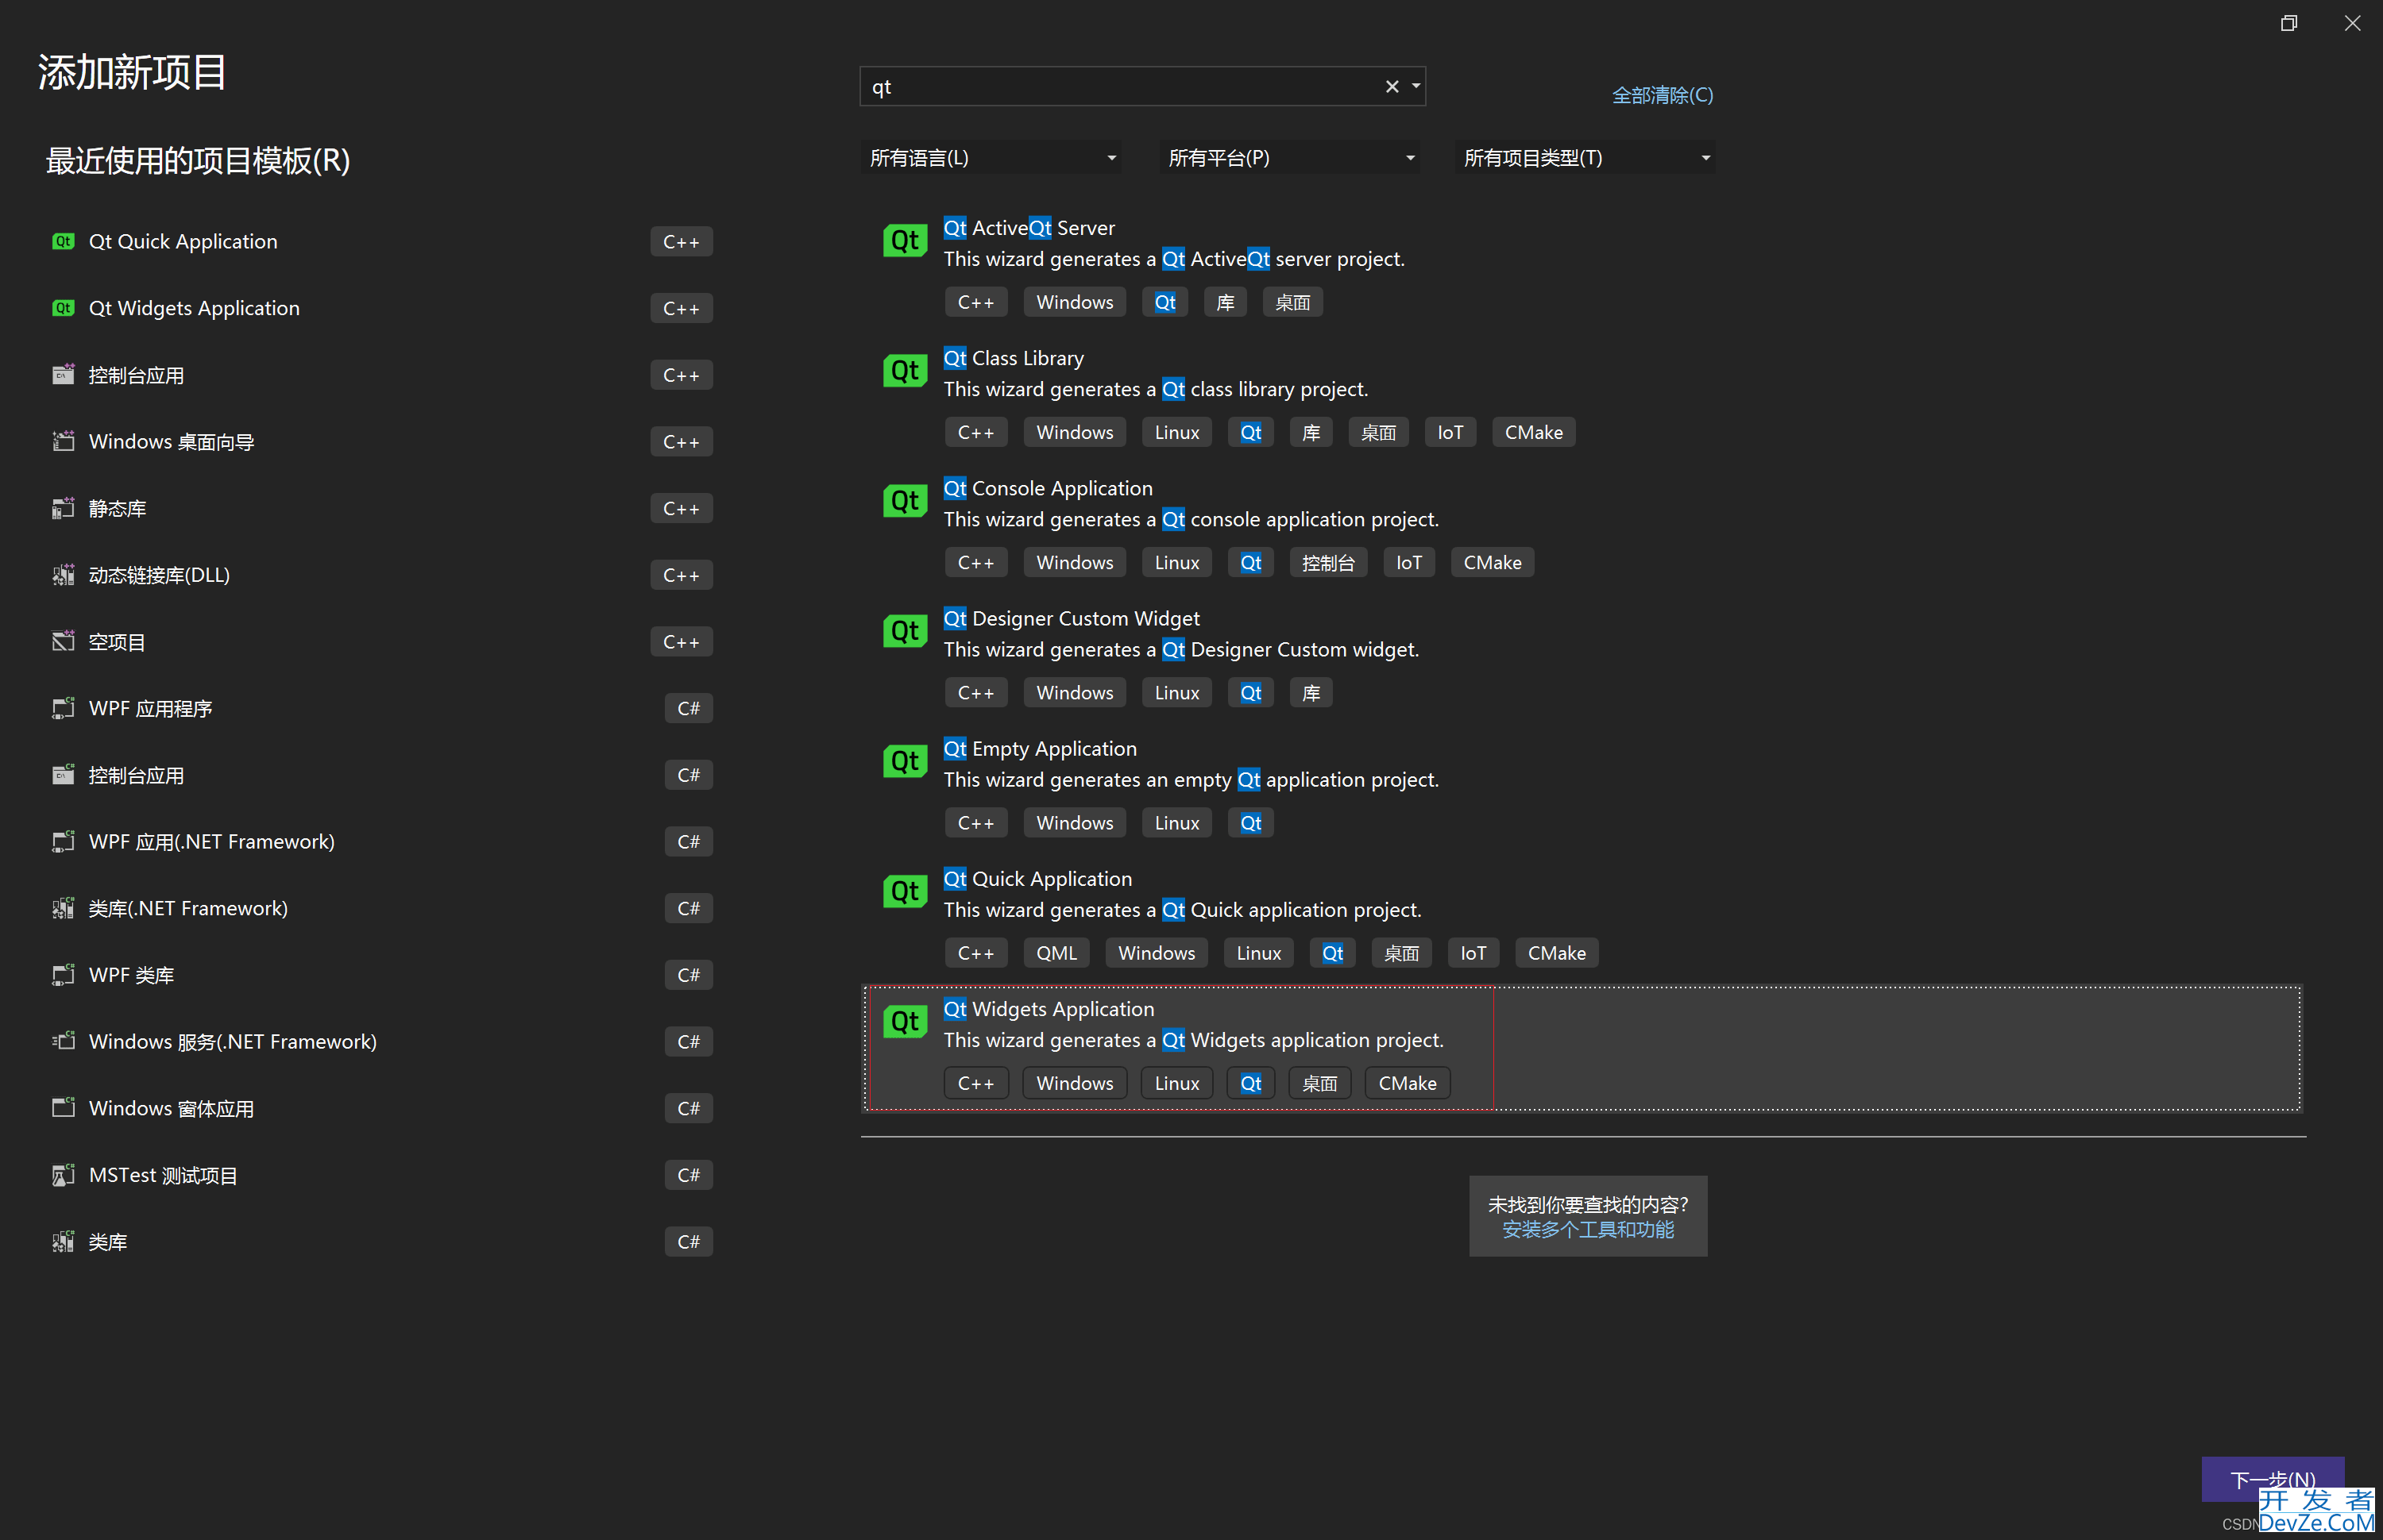Viewport: 2383px width, 1540px height.
Task: Click icon of Windows 窗体应用 template
Action: tap(63, 1108)
